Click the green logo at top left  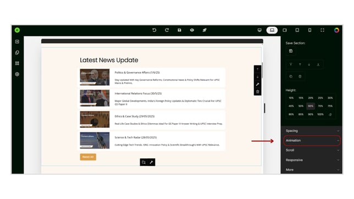[x=17, y=30]
